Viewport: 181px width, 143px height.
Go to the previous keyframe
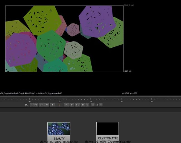[41, 105]
